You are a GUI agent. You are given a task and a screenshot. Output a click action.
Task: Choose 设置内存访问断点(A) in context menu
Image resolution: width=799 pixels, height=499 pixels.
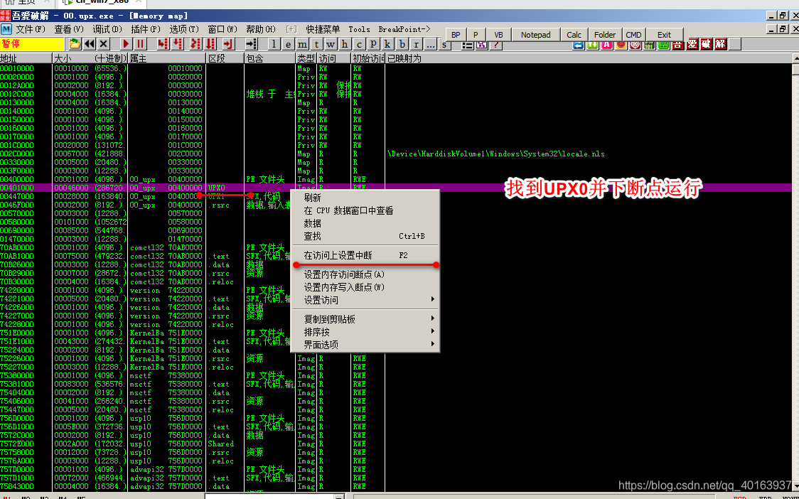pyautogui.click(x=365, y=274)
